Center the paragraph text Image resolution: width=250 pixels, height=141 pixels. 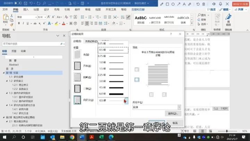click(87, 24)
